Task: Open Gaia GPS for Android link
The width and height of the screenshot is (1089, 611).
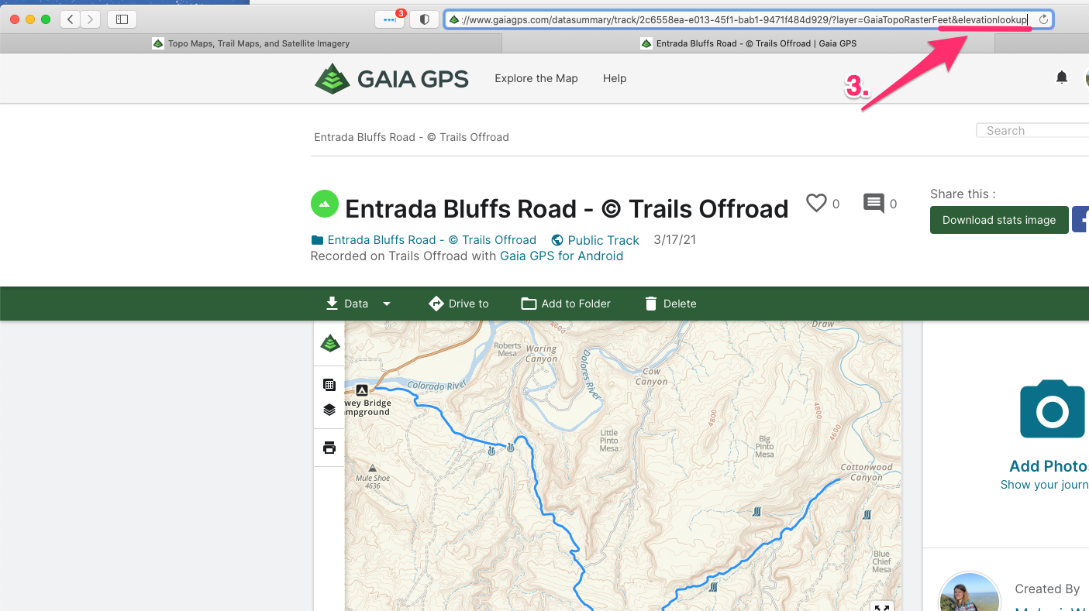Action: coord(561,256)
